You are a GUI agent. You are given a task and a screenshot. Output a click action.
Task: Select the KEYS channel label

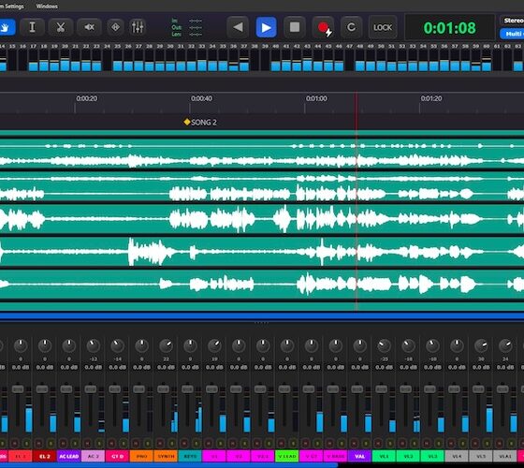click(x=190, y=456)
